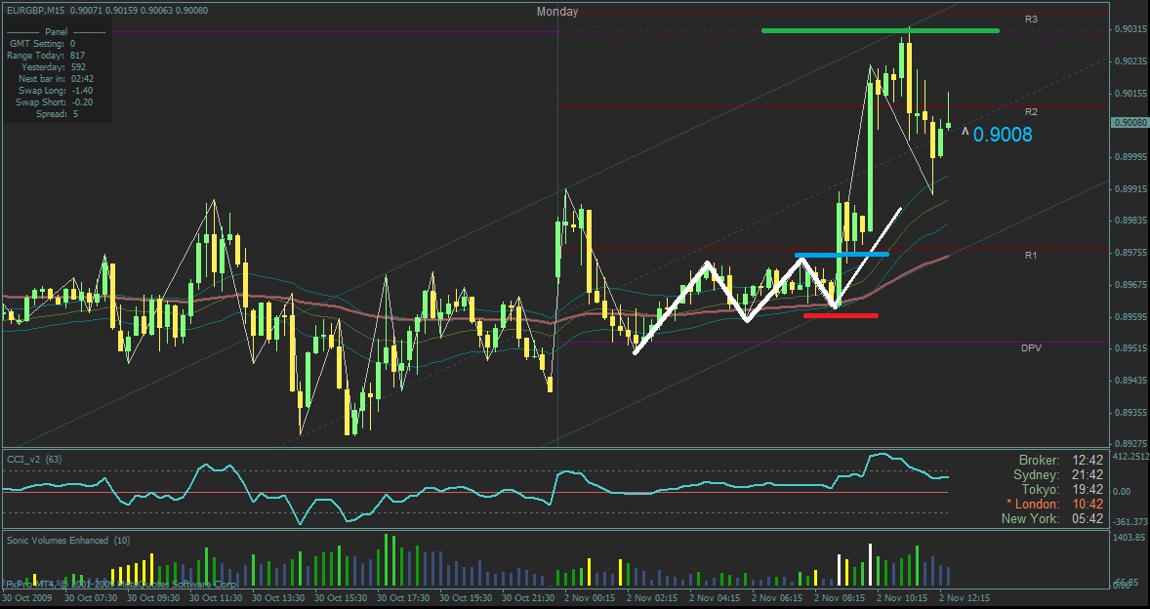Screen dimensions: 1150x609
Task: Click the 0.90315 price axis value
Action: pyautogui.click(x=1130, y=28)
